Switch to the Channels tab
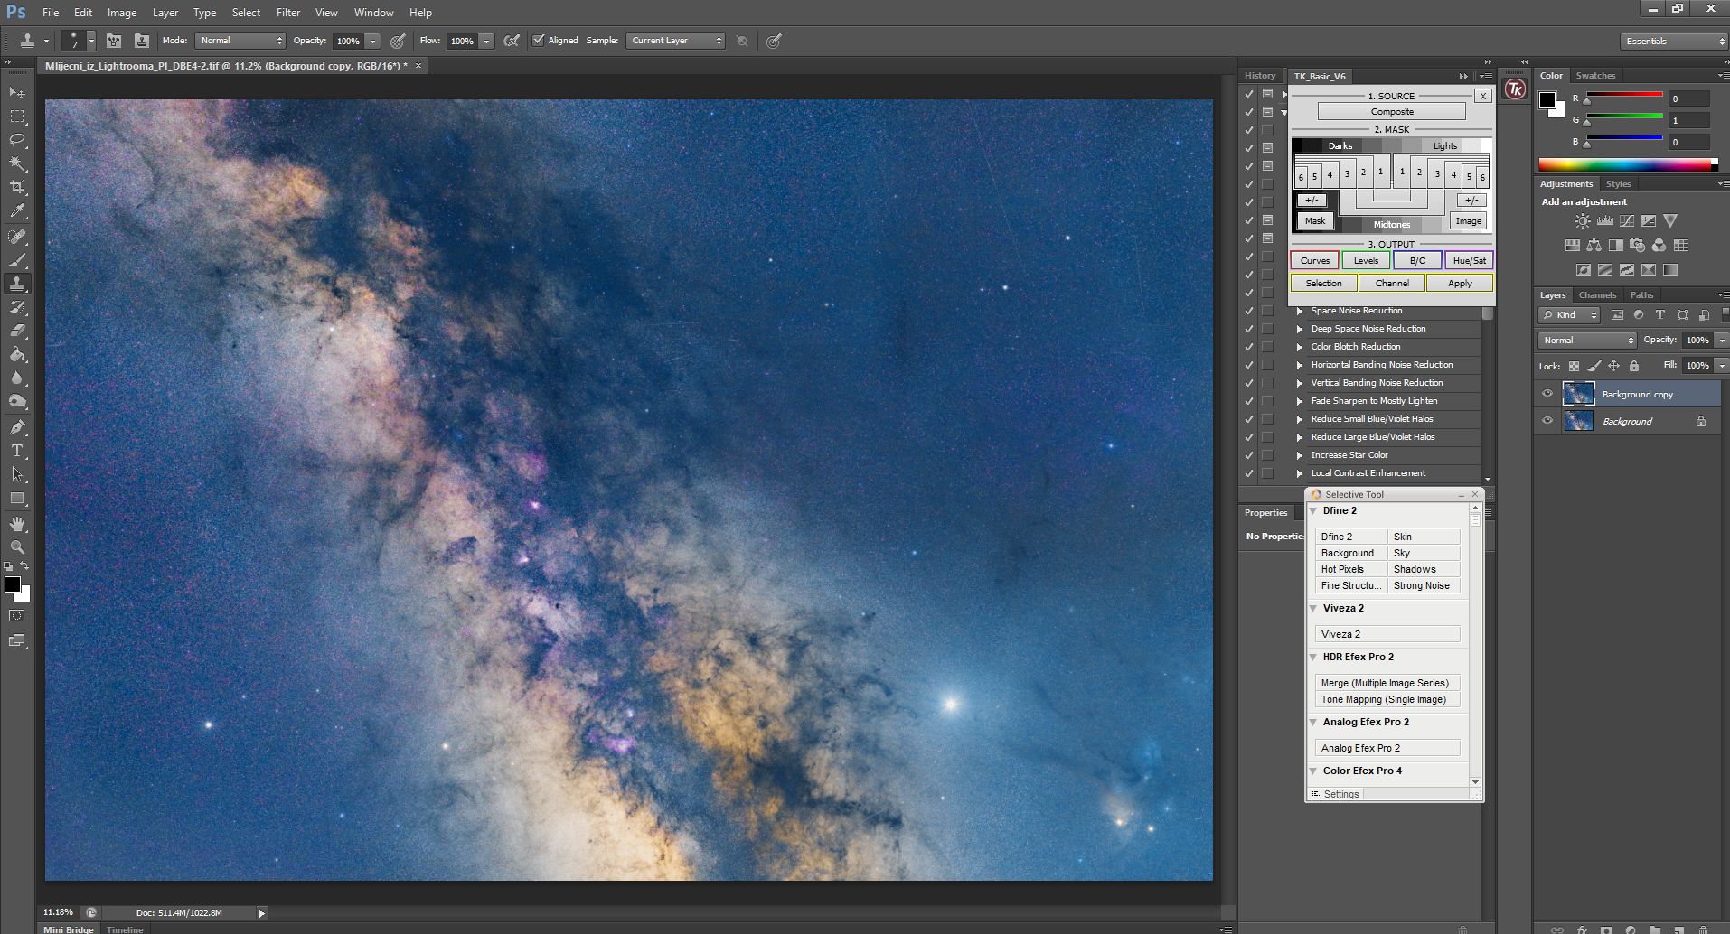The height and width of the screenshot is (934, 1730). tap(1596, 295)
